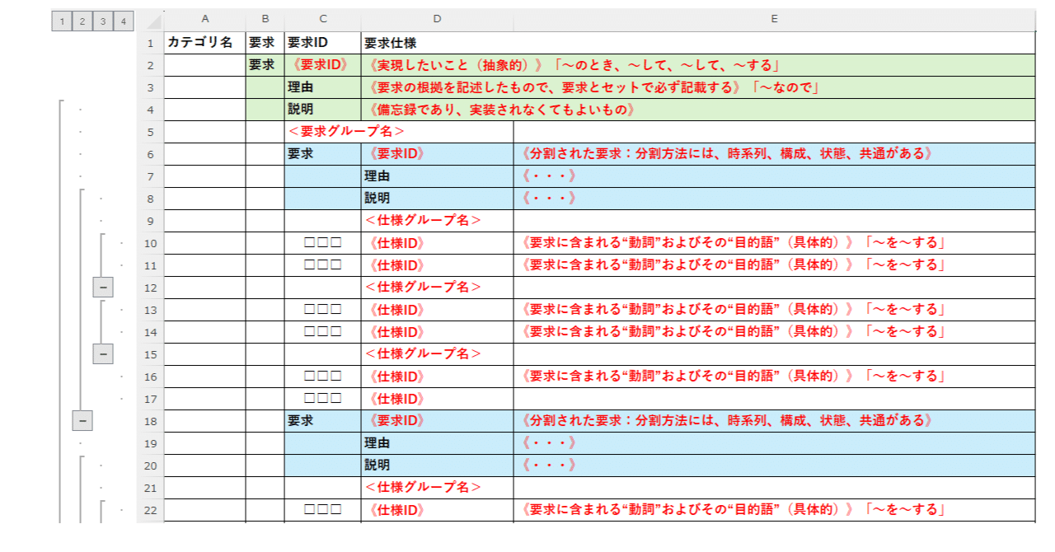Viewport: 1055px width, 552px height.
Task: Switch to outline level 3
Action: pos(102,21)
